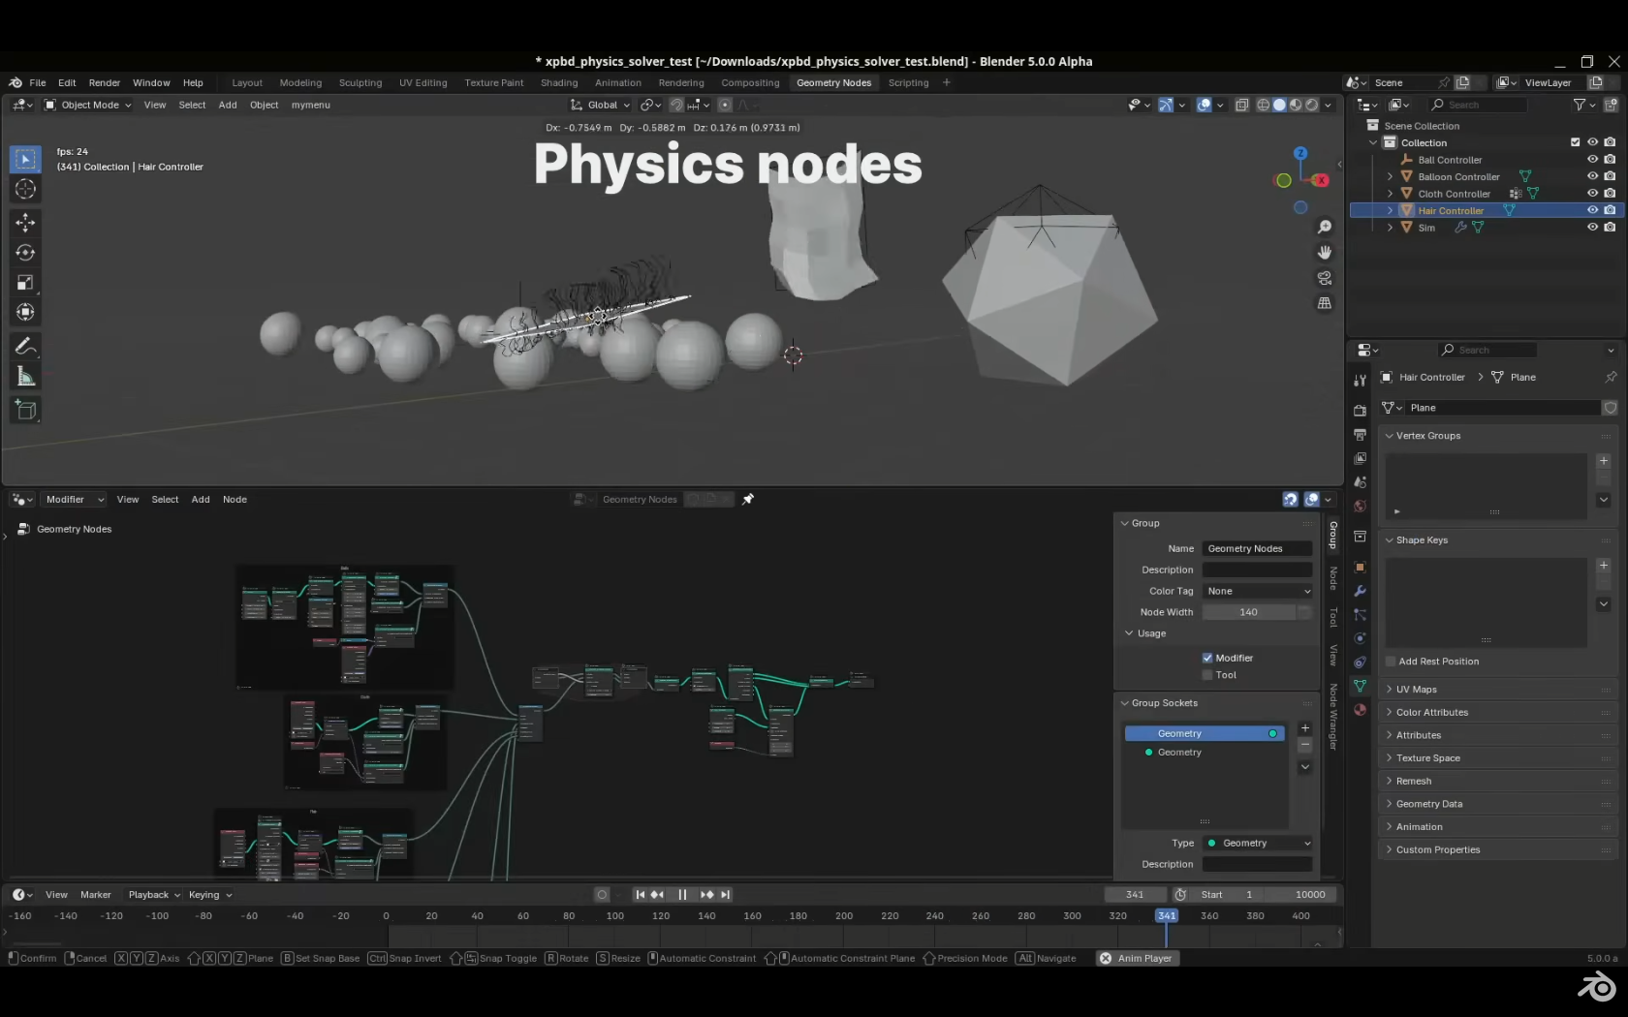The height and width of the screenshot is (1017, 1628).
Task: Click the pin icon in node editor header
Action: tap(747, 499)
